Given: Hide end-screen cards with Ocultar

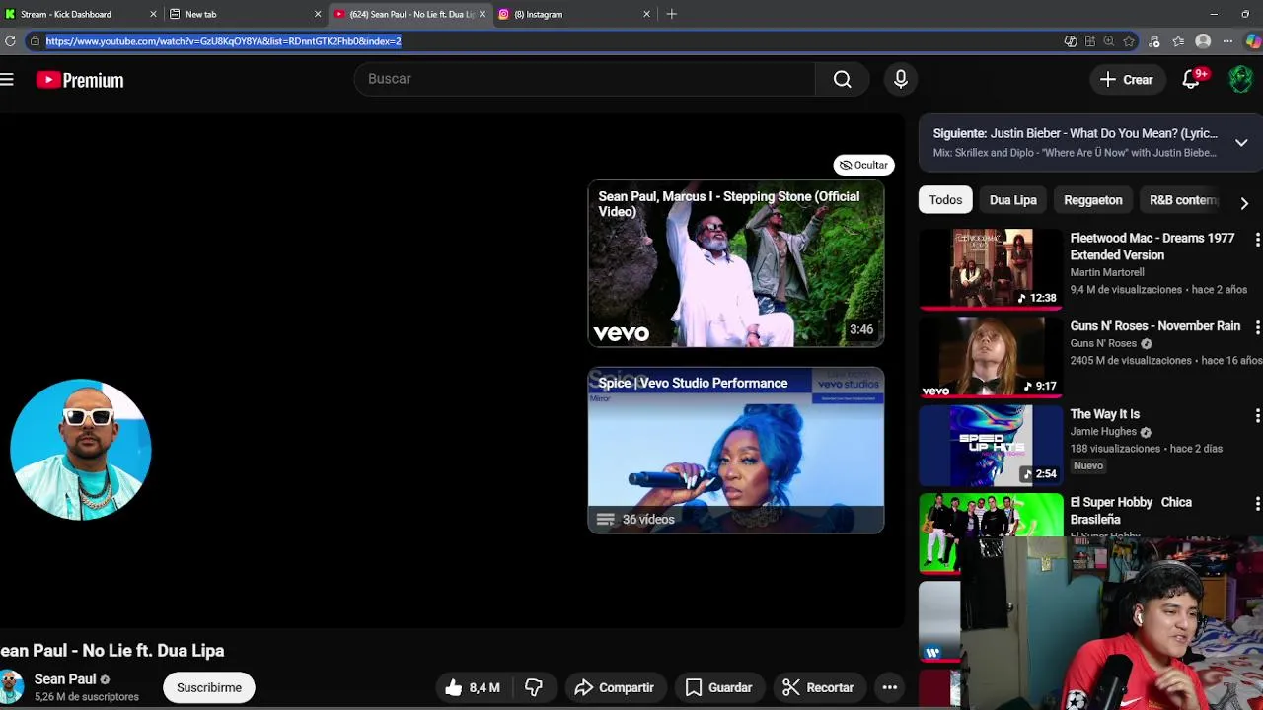Looking at the screenshot, I should (863, 165).
